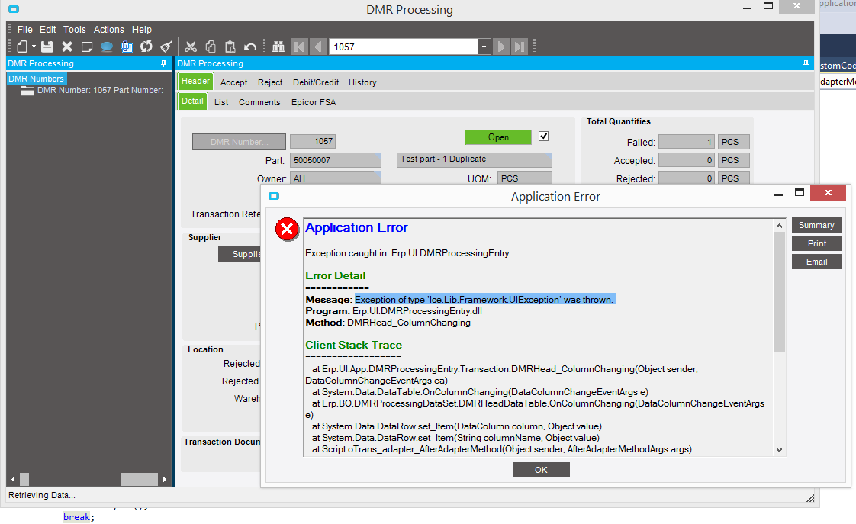Pin the right DMR Processing sheet panel
Image resolution: width=856 pixels, height=524 pixels.
[x=806, y=64]
